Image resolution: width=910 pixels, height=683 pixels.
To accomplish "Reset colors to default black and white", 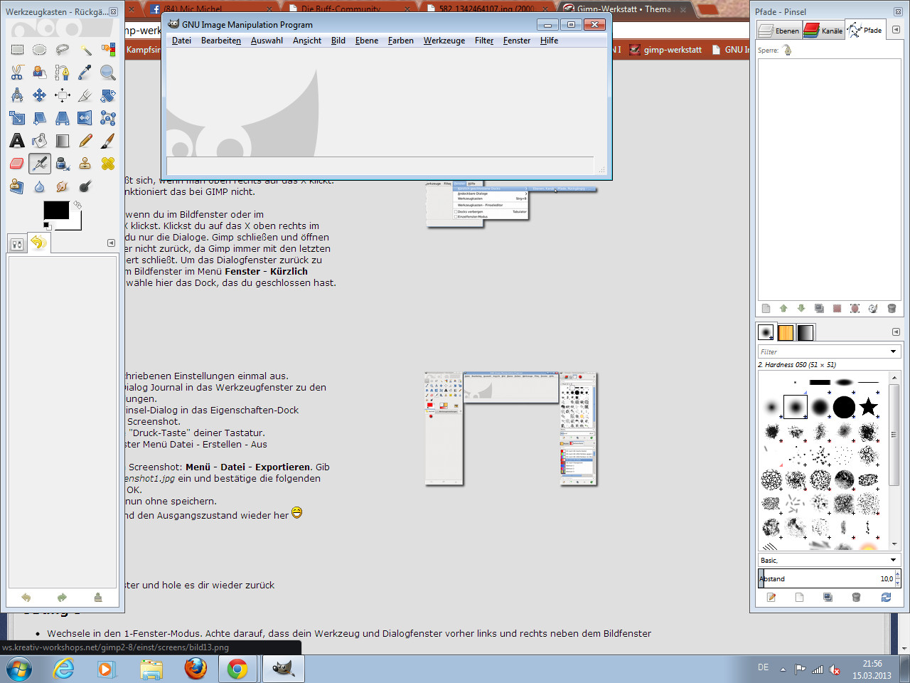I will click(47, 226).
